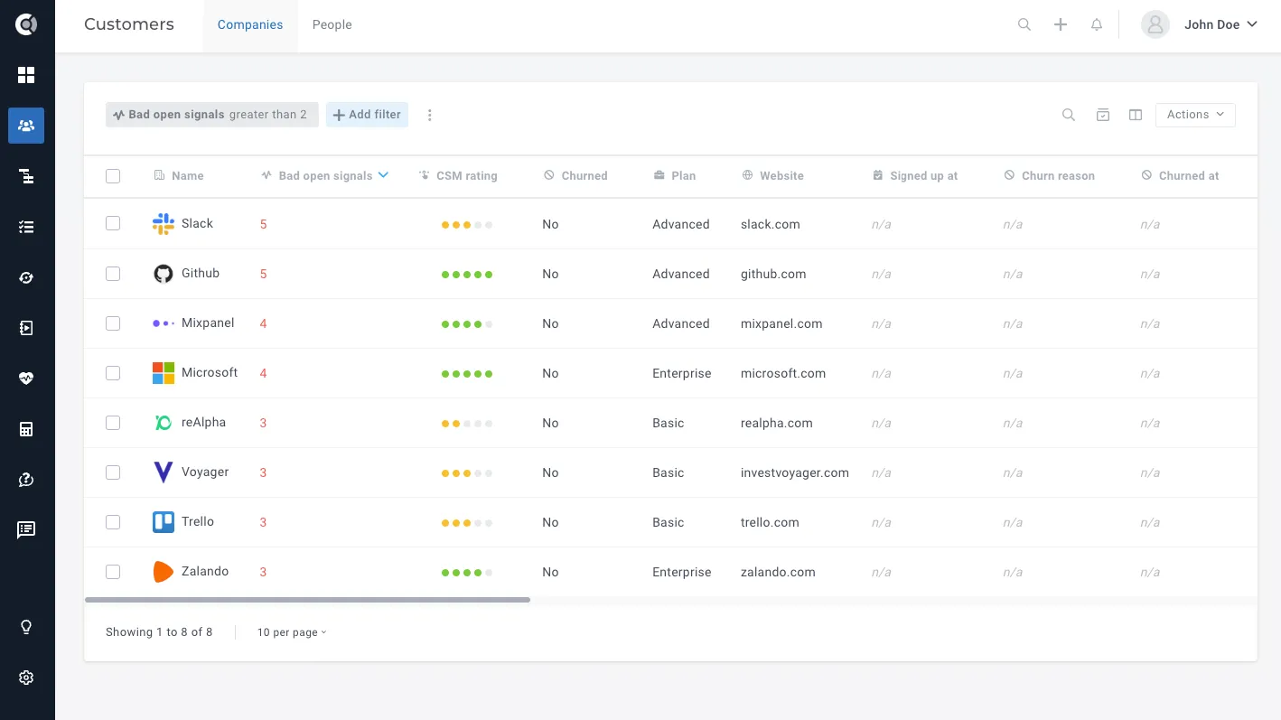Click the microsoft.com website cell
The height and width of the screenshot is (720, 1281).
783,373
